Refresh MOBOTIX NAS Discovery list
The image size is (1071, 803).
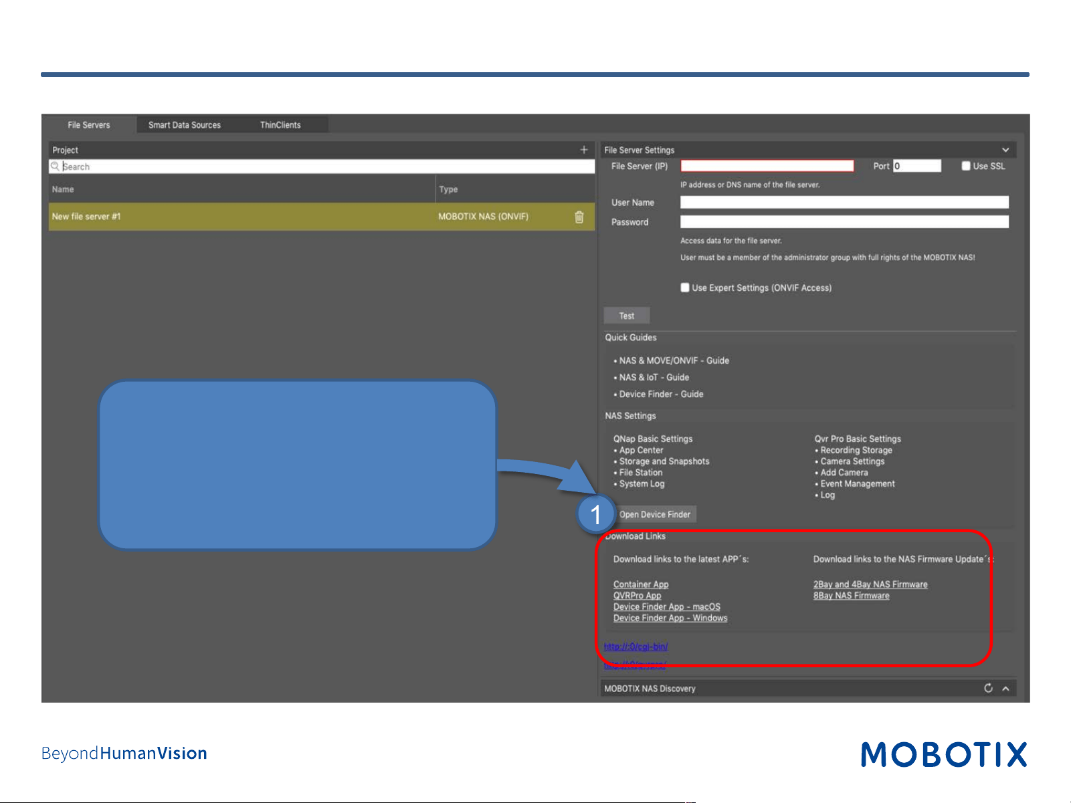coord(988,688)
